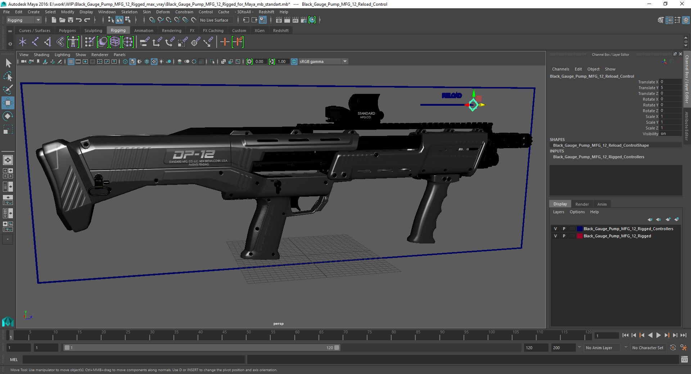Viewport: 691px width, 374px height.
Task: Toggle smooth shade all in viewport
Action: click(132, 61)
